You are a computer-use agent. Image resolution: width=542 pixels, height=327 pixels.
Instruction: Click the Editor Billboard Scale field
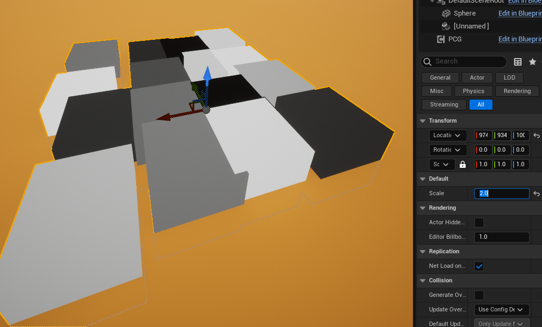[502, 237]
